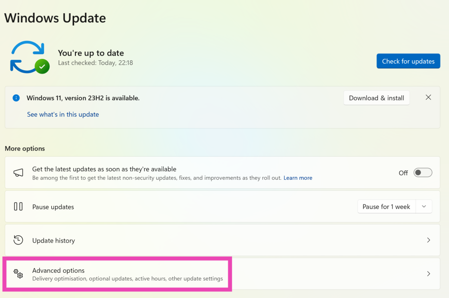Open Advanced options chevron arrow
The image size is (449, 298).
pyautogui.click(x=428, y=274)
